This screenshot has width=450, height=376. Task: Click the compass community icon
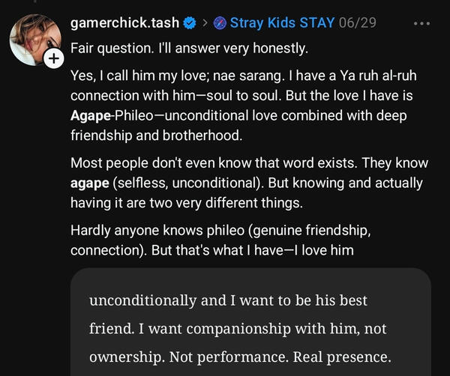[220, 23]
